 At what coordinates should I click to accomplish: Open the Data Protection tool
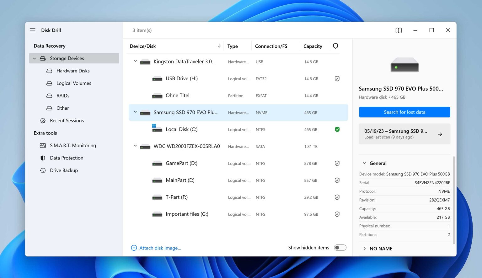tap(67, 158)
